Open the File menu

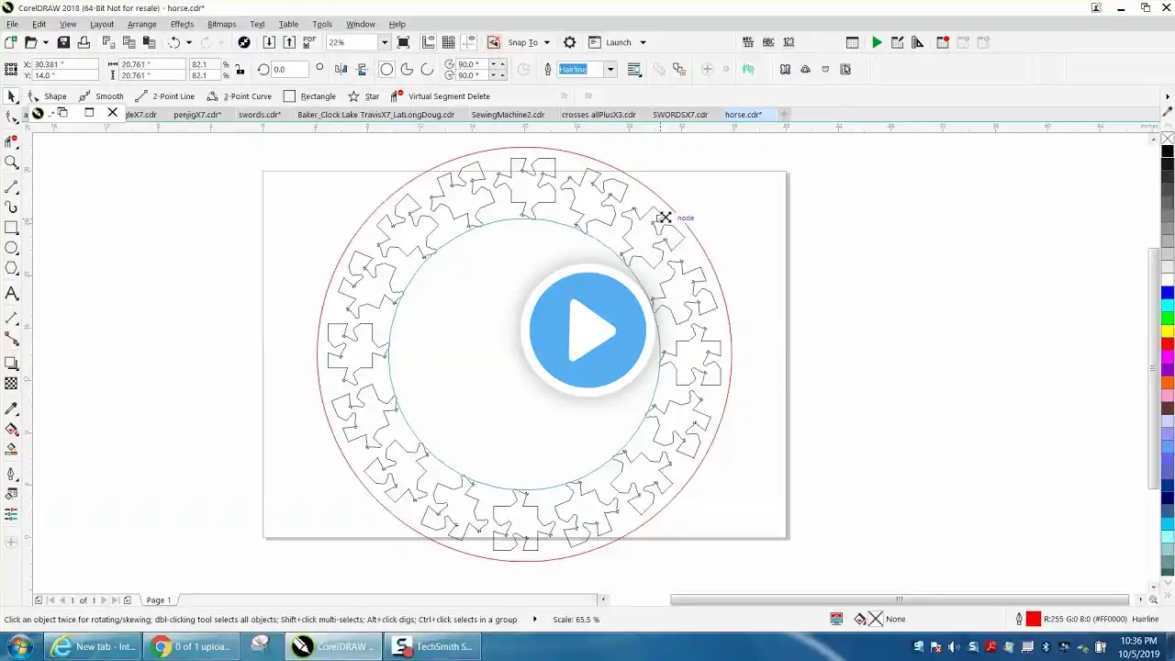[x=12, y=24]
